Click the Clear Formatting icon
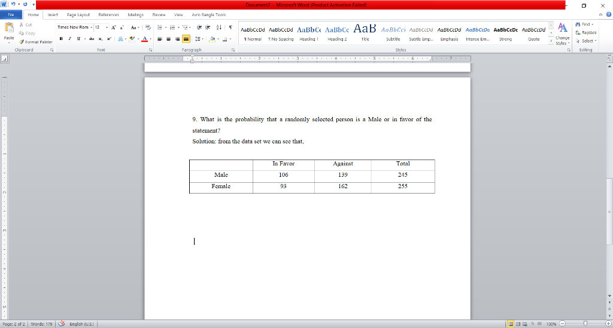This screenshot has width=613, height=328. (148, 27)
